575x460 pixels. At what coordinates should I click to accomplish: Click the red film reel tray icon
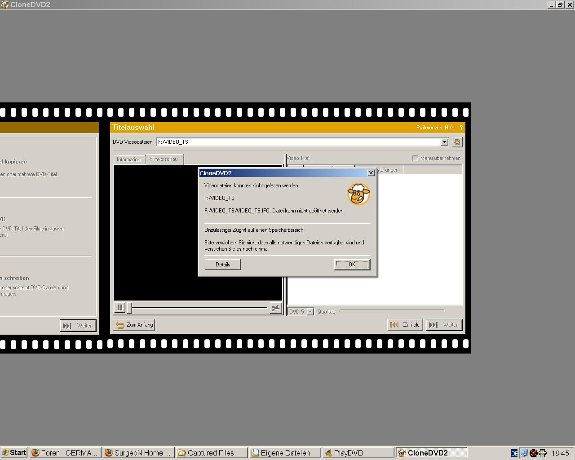[533, 453]
